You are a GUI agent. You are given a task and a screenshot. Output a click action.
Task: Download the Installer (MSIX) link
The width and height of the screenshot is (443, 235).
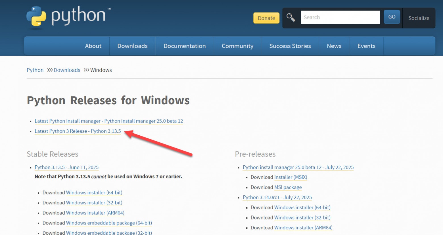[291, 177]
